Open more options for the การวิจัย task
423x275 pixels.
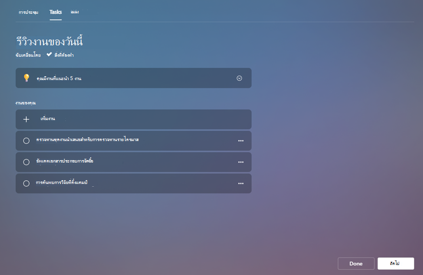pos(241,183)
